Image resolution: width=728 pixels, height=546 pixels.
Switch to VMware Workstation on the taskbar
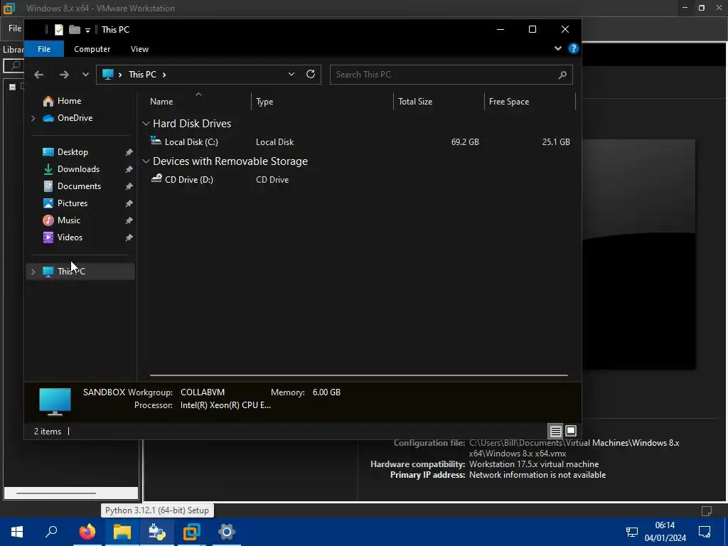point(191,532)
